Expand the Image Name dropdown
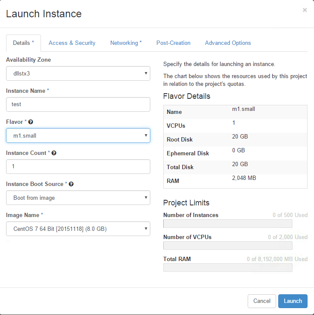Screen dimensions: 314x315 tap(78, 229)
